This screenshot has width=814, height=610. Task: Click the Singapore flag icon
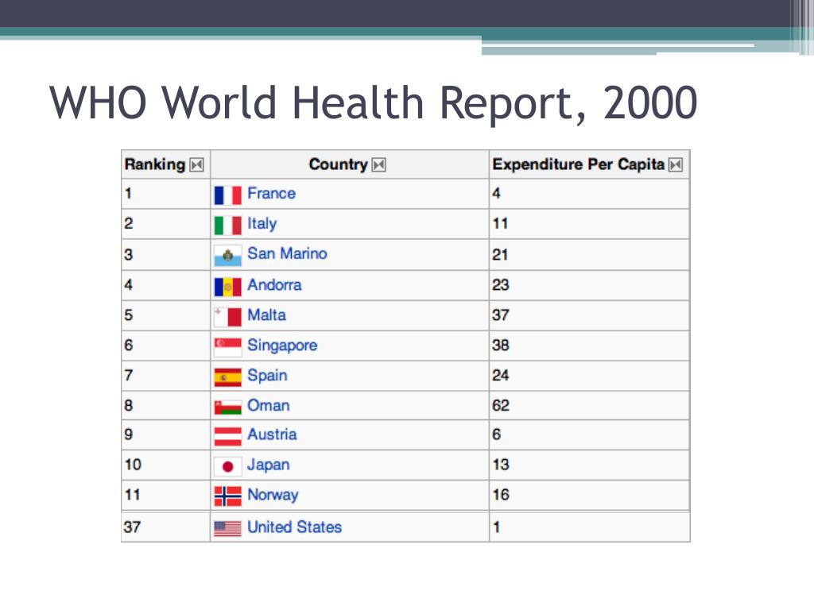click(x=228, y=346)
